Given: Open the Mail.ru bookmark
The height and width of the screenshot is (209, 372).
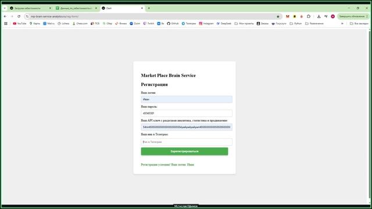Looking at the screenshot, I should [49, 23].
